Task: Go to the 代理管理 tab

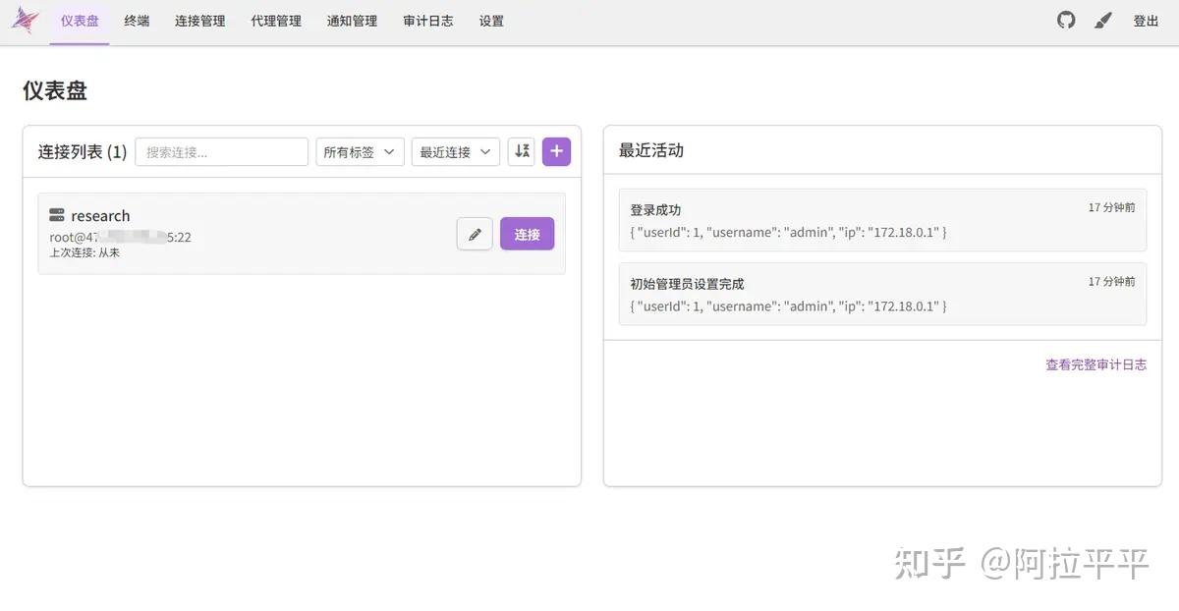Action: click(276, 21)
